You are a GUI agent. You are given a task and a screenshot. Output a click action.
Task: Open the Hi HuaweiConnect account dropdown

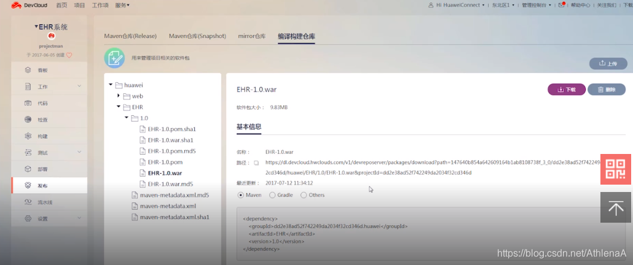(x=460, y=6)
